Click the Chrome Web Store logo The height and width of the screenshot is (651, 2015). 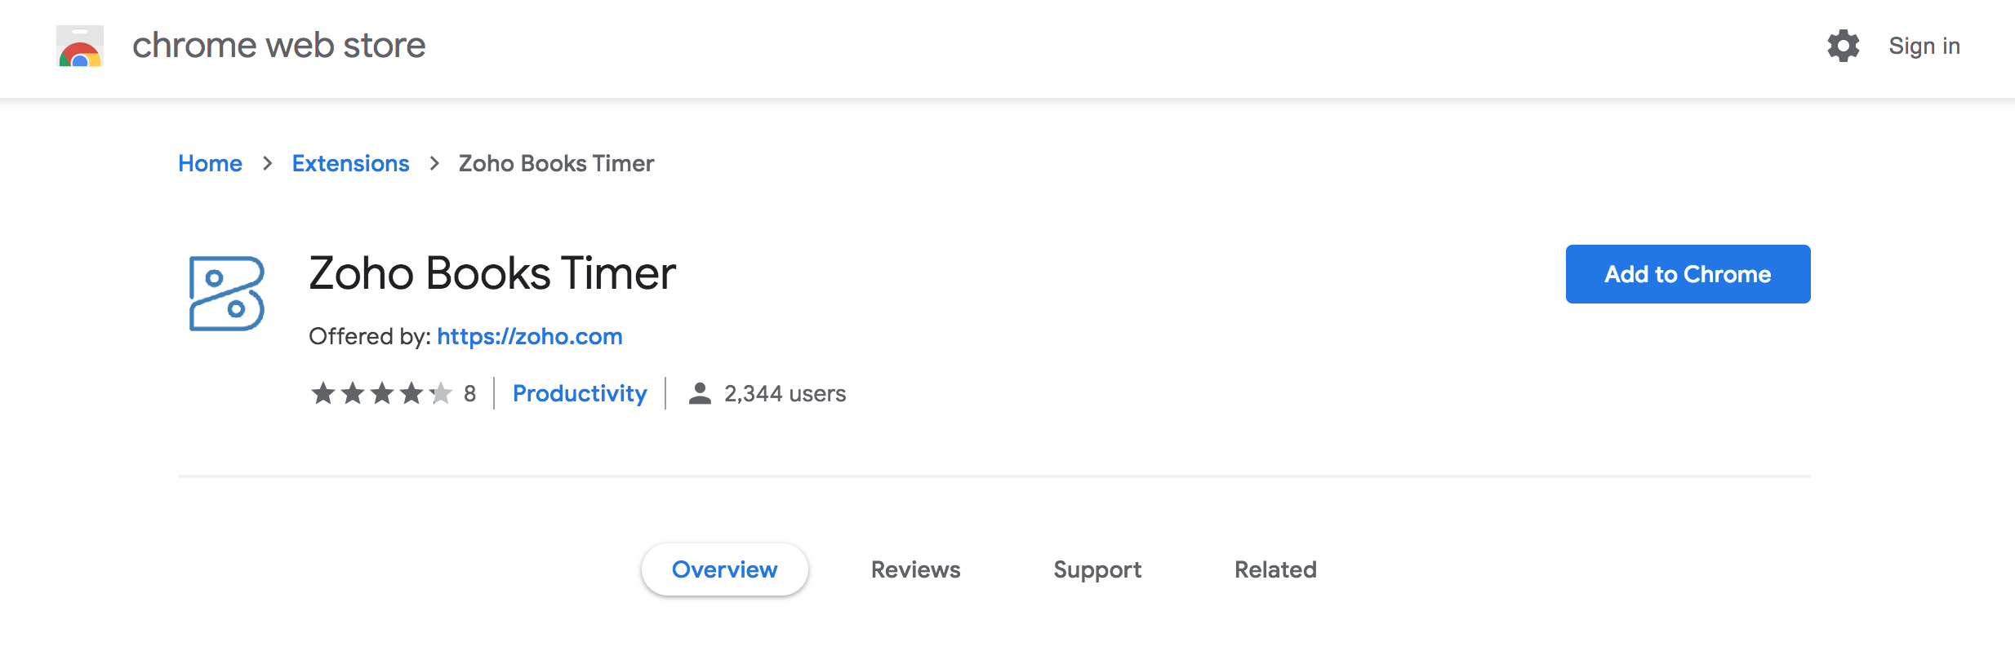coord(79,46)
